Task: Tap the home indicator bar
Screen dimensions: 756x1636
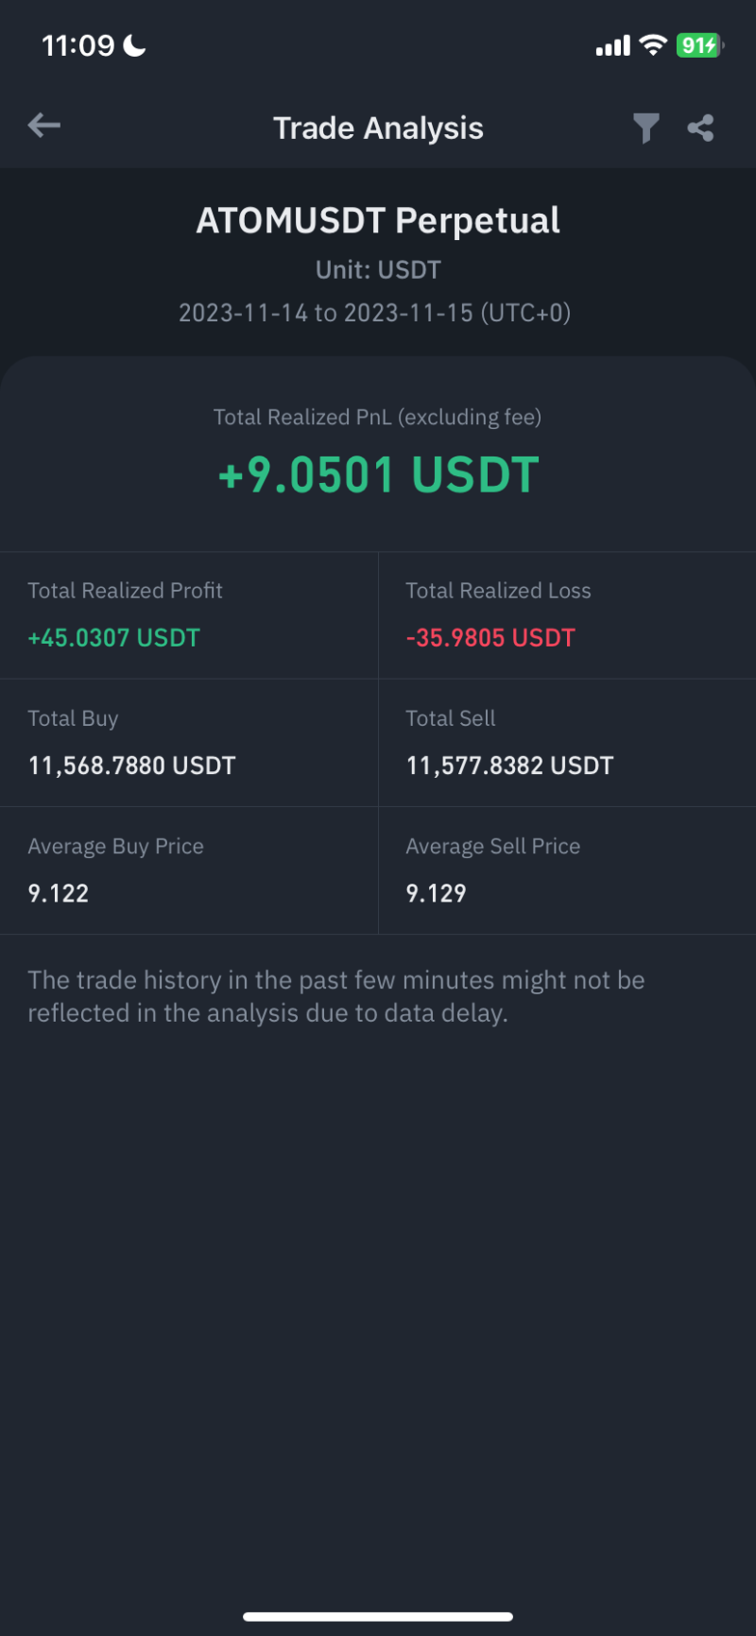Action: [378, 1616]
